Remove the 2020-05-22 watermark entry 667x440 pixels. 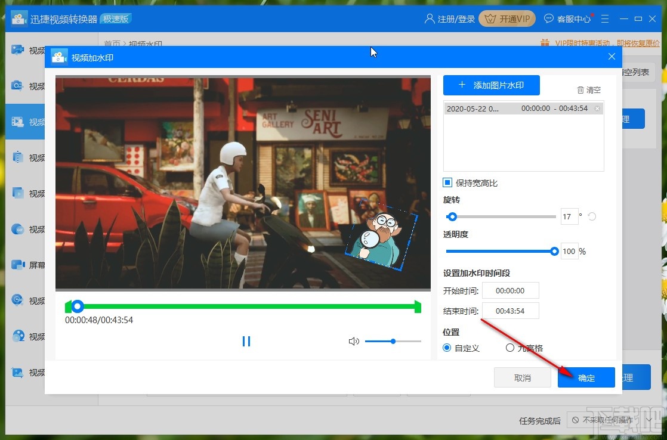[597, 109]
